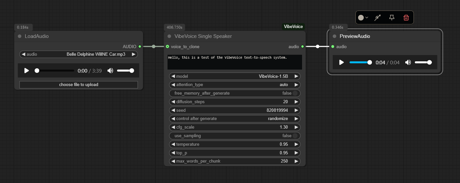Mute the PreviewAudio player speaker icon

408,62
